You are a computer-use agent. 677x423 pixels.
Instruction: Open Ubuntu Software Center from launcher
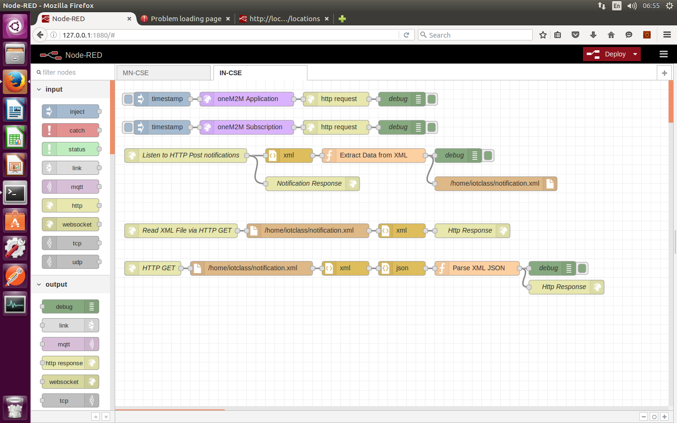point(15,221)
